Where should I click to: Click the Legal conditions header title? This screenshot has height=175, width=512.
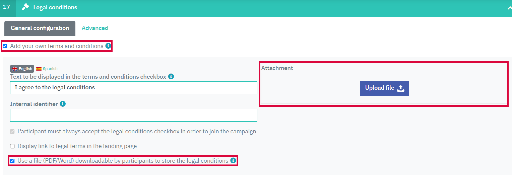click(x=55, y=7)
